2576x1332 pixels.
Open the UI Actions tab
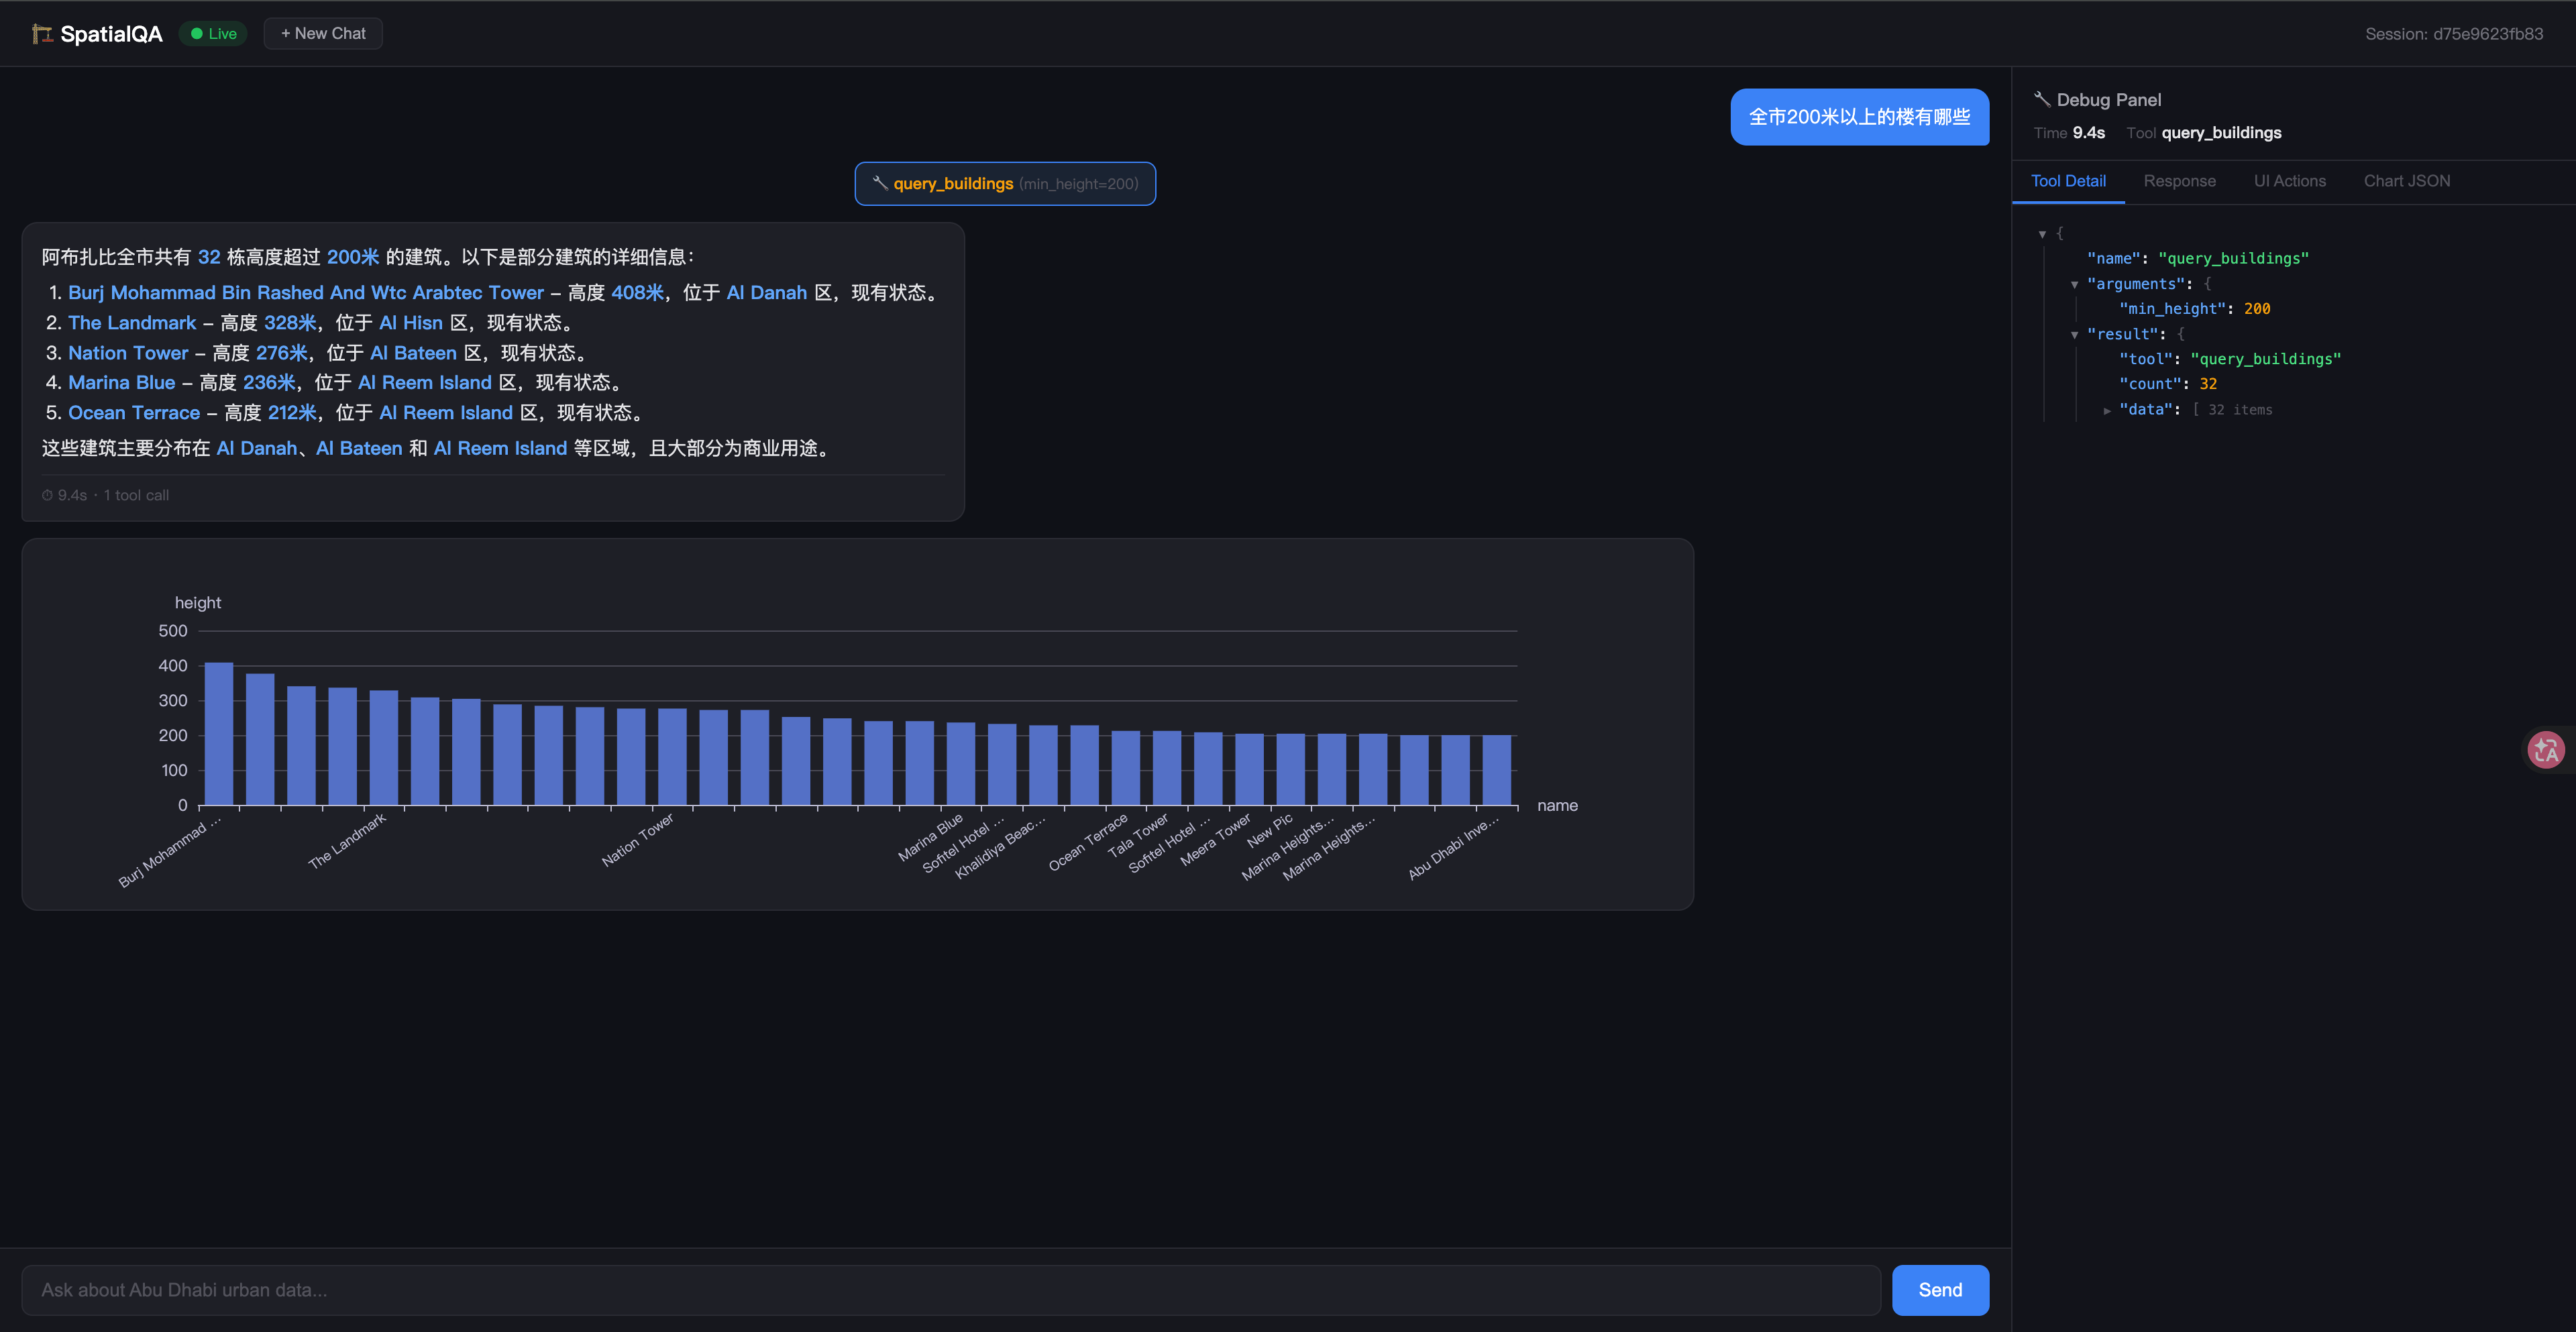coord(2289,181)
